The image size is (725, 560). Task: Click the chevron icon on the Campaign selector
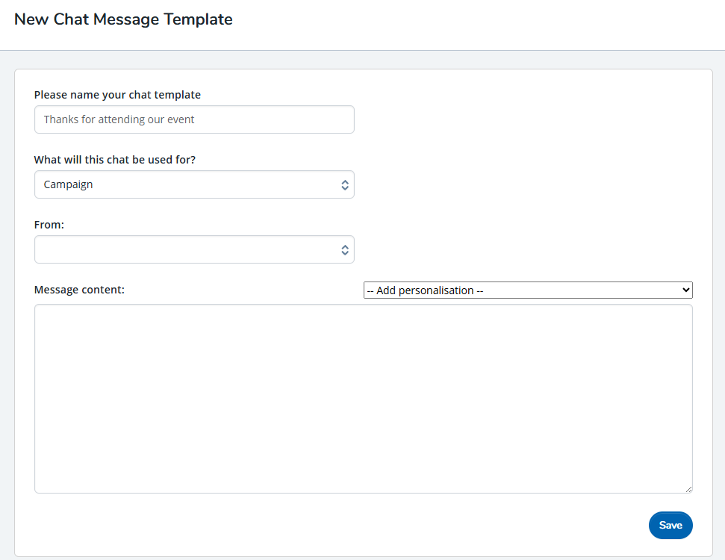tap(344, 184)
